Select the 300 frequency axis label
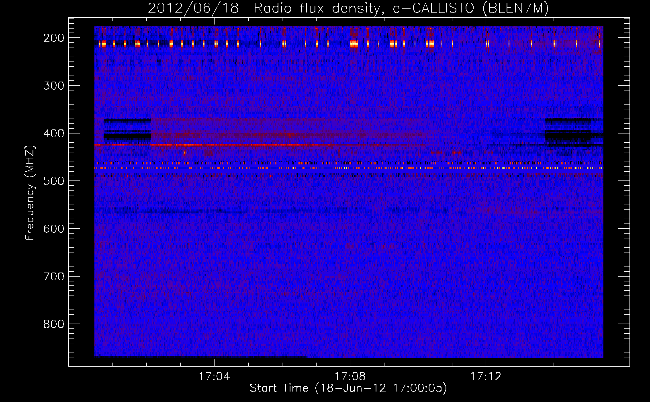 click(54, 86)
